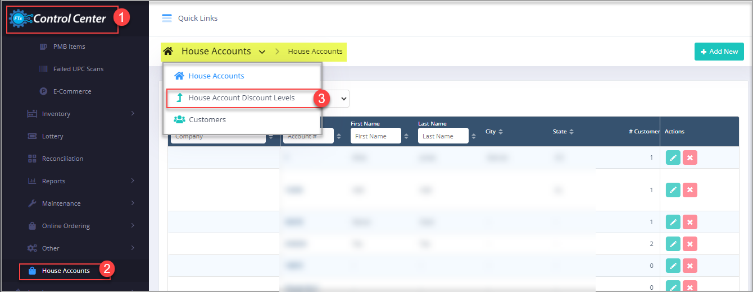Click the edit pencil icon in first row
753x292 pixels.
tap(673, 158)
